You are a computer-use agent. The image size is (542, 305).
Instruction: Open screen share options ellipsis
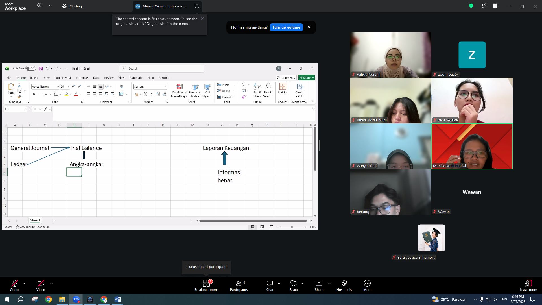[197, 6]
